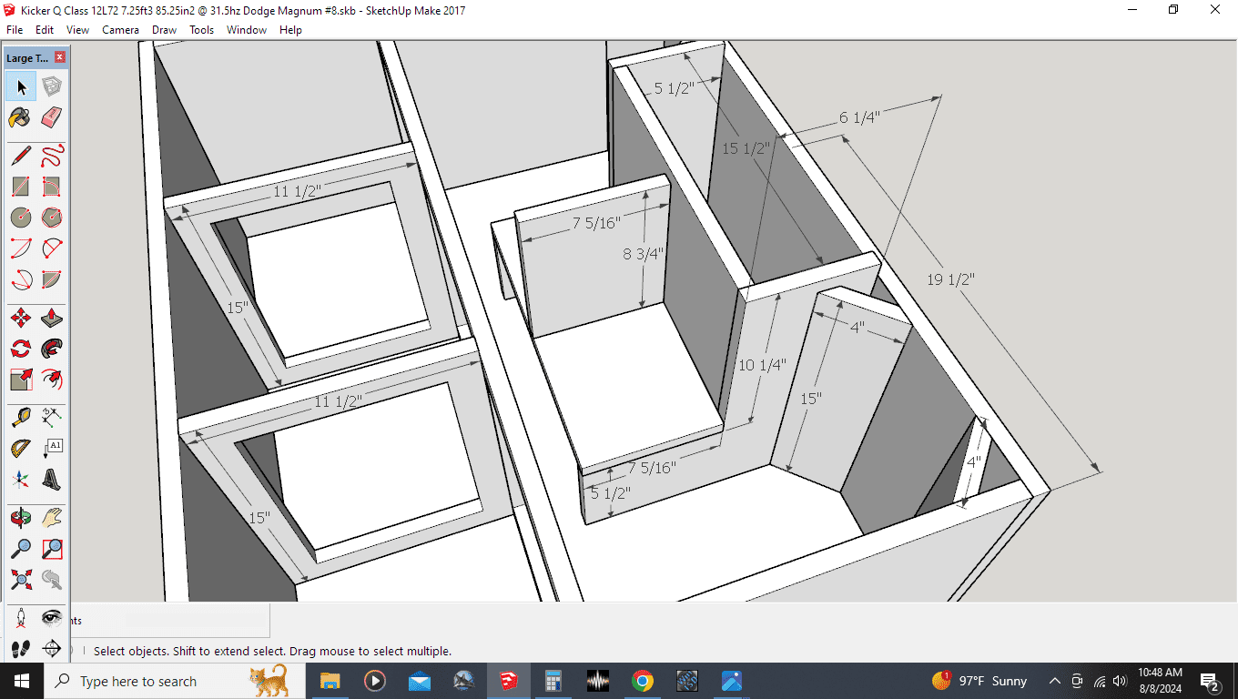Open the Draw menu
This screenshot has width=1238, height=699.
click(164, 30)
